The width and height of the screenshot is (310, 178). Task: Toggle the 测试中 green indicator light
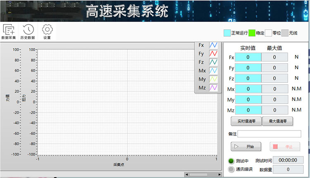[x=231, y=161]
